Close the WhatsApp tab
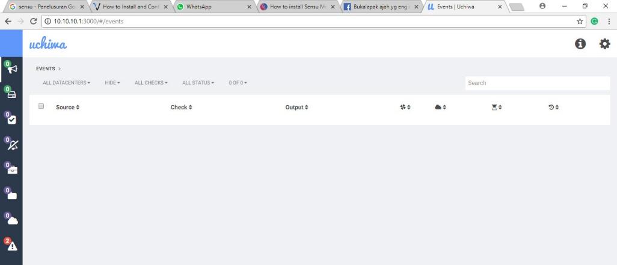 coord(249,7)
